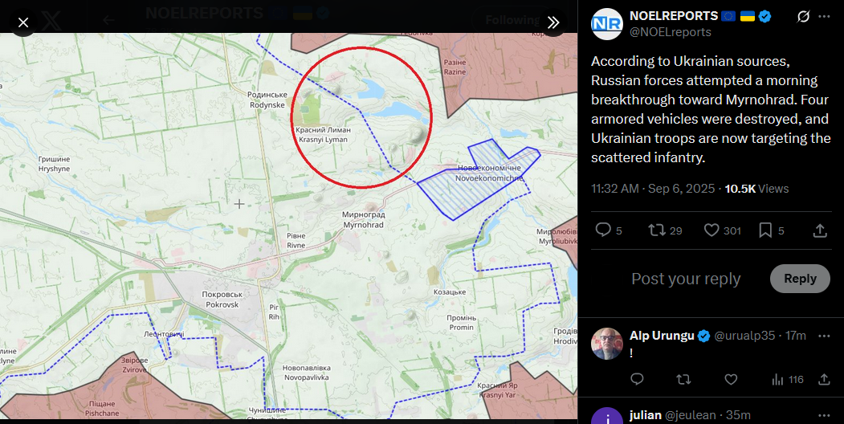Open julian's profile avatar
Screen dimensions: 844x424
(606, 416)
